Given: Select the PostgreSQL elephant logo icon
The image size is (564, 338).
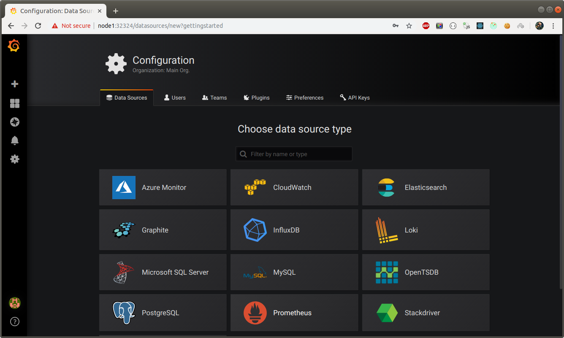Looking at the screenshot, I should [124, 313].
